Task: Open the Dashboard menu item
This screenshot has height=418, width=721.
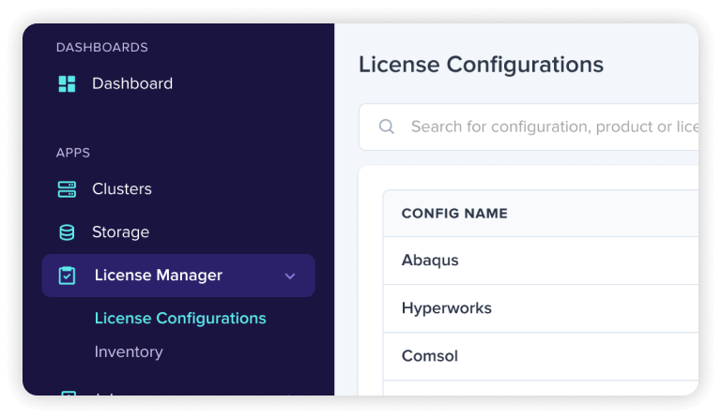Action: pos(132,83)
